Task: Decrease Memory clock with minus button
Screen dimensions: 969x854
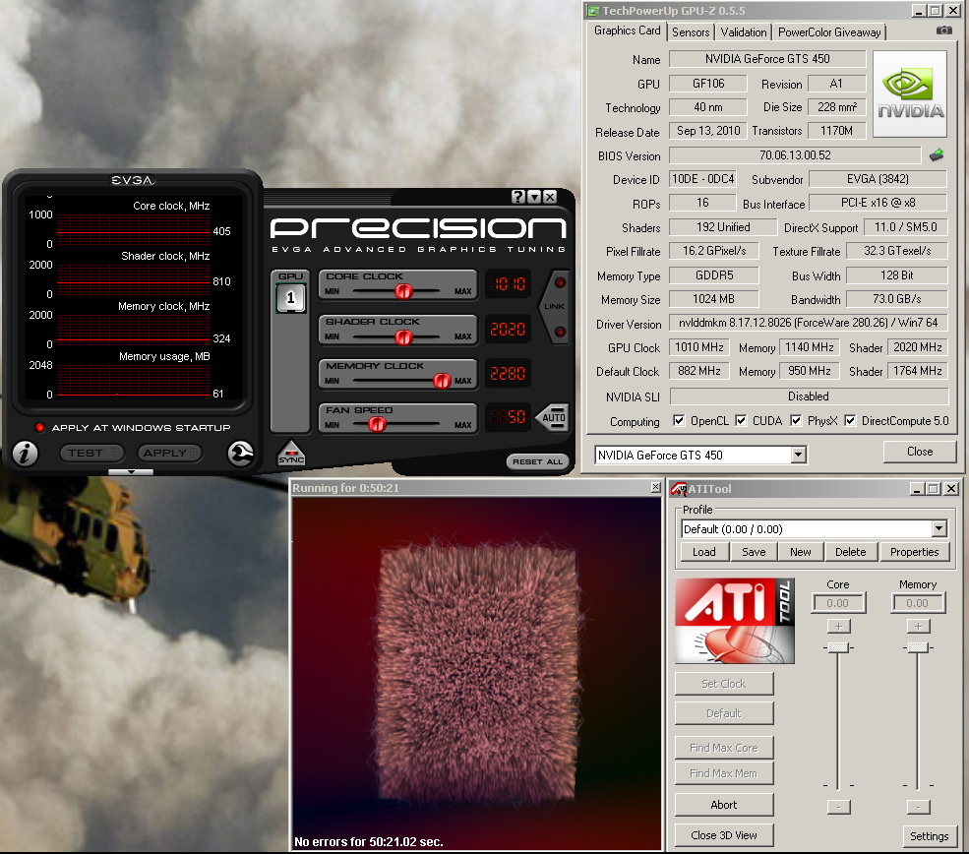Action: pos(918,807)
